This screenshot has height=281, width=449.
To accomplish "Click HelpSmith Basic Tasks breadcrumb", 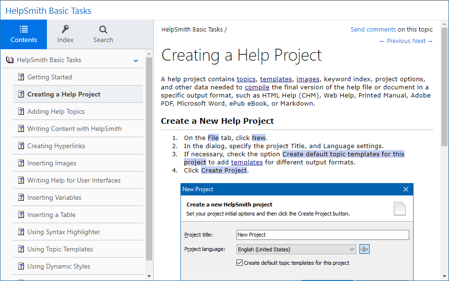I will (x=192, y=30).
